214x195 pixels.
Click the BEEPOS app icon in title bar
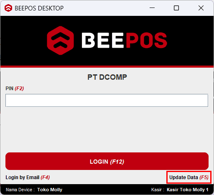8,8
